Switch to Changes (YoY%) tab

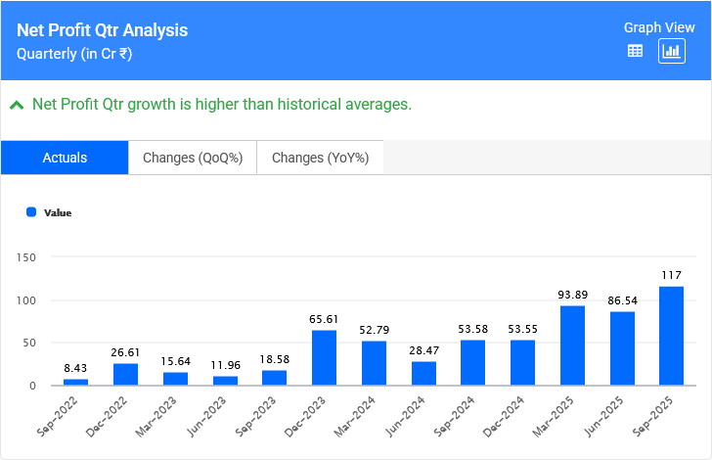(x=320, y=158)
